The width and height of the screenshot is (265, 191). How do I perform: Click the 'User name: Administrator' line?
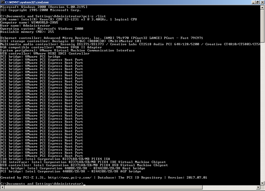25,26
